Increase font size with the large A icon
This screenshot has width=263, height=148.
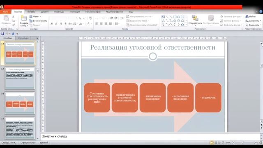[80, 18]
